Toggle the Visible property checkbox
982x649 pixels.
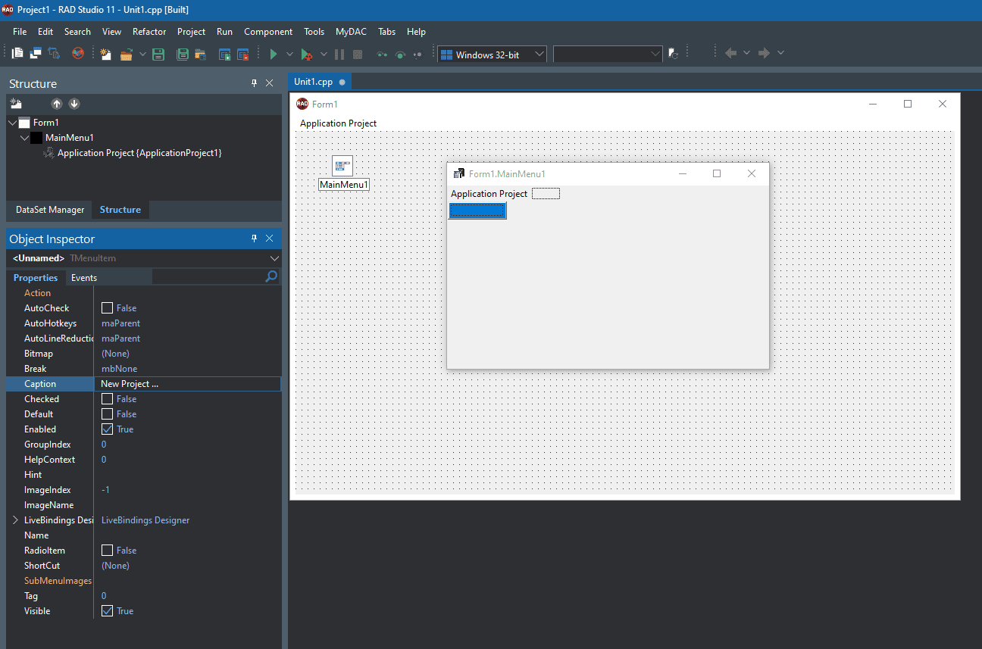(x=108, y=611)
